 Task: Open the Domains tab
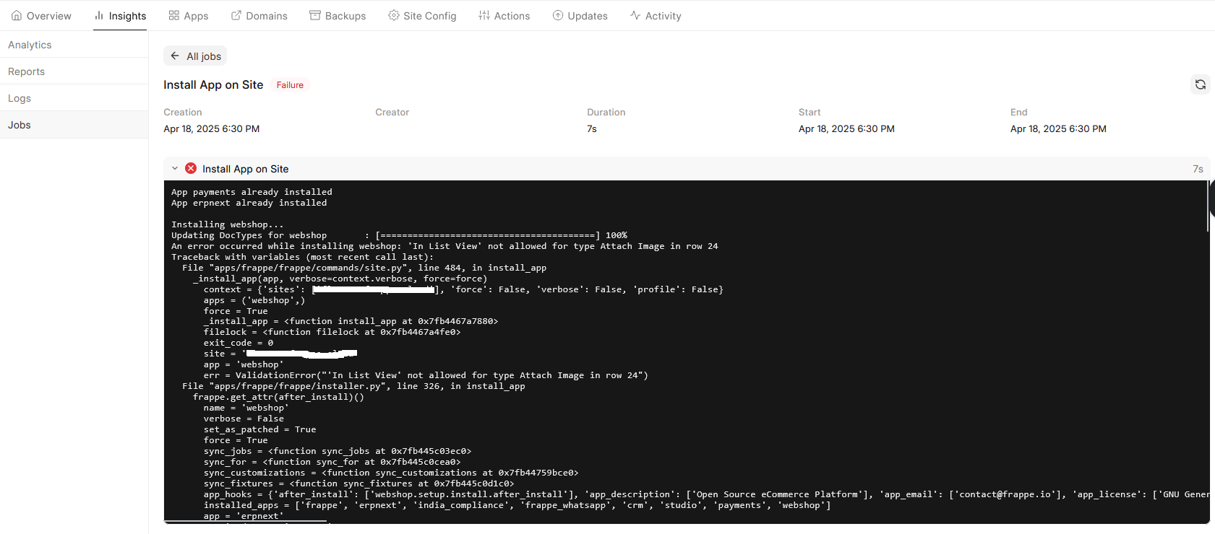click(x=259, y=15)
